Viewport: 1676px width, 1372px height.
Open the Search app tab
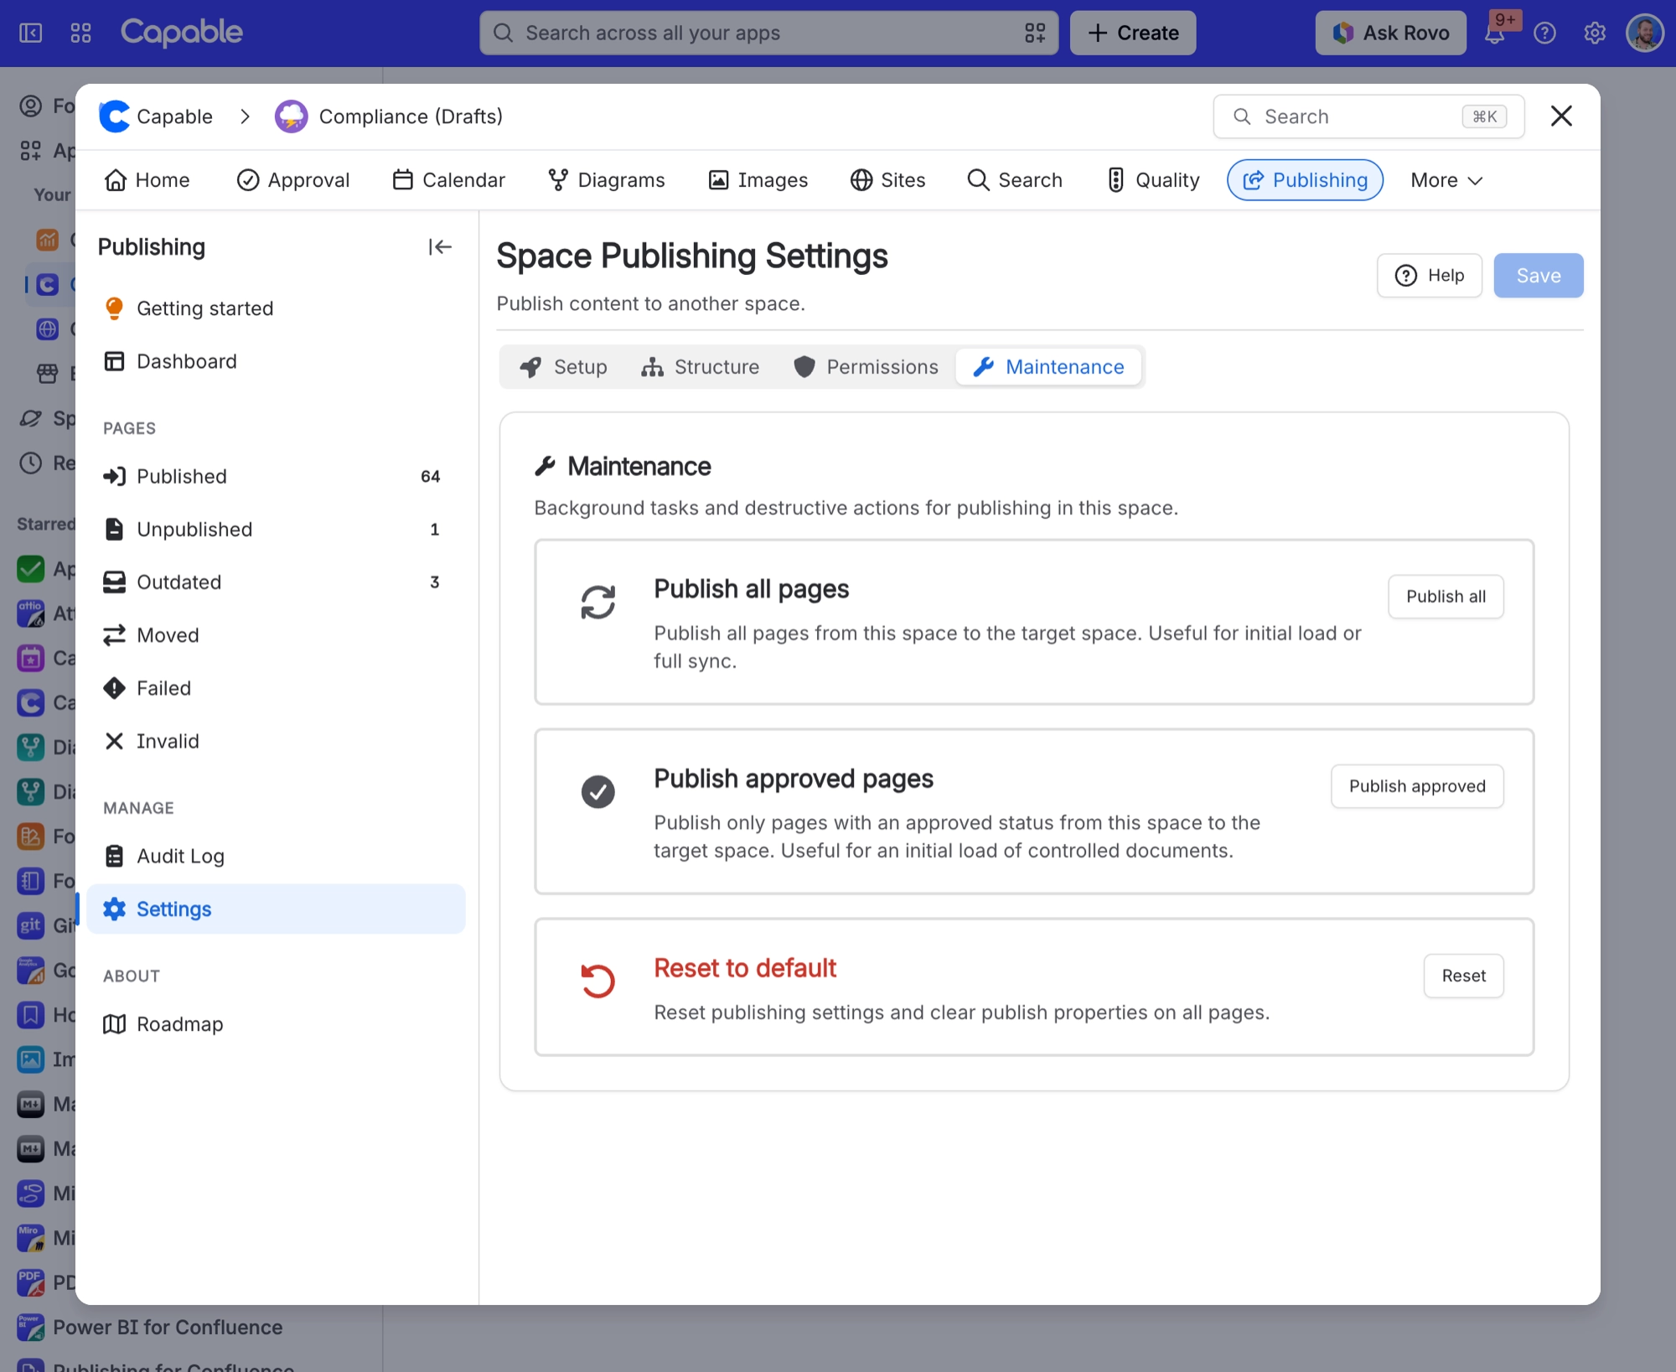pos(1014,180)
